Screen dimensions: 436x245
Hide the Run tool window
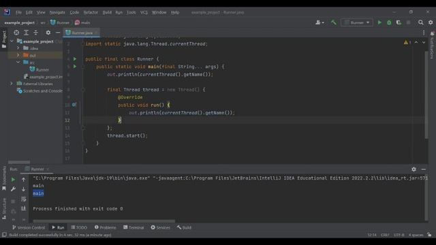click(x=424, y=169)
